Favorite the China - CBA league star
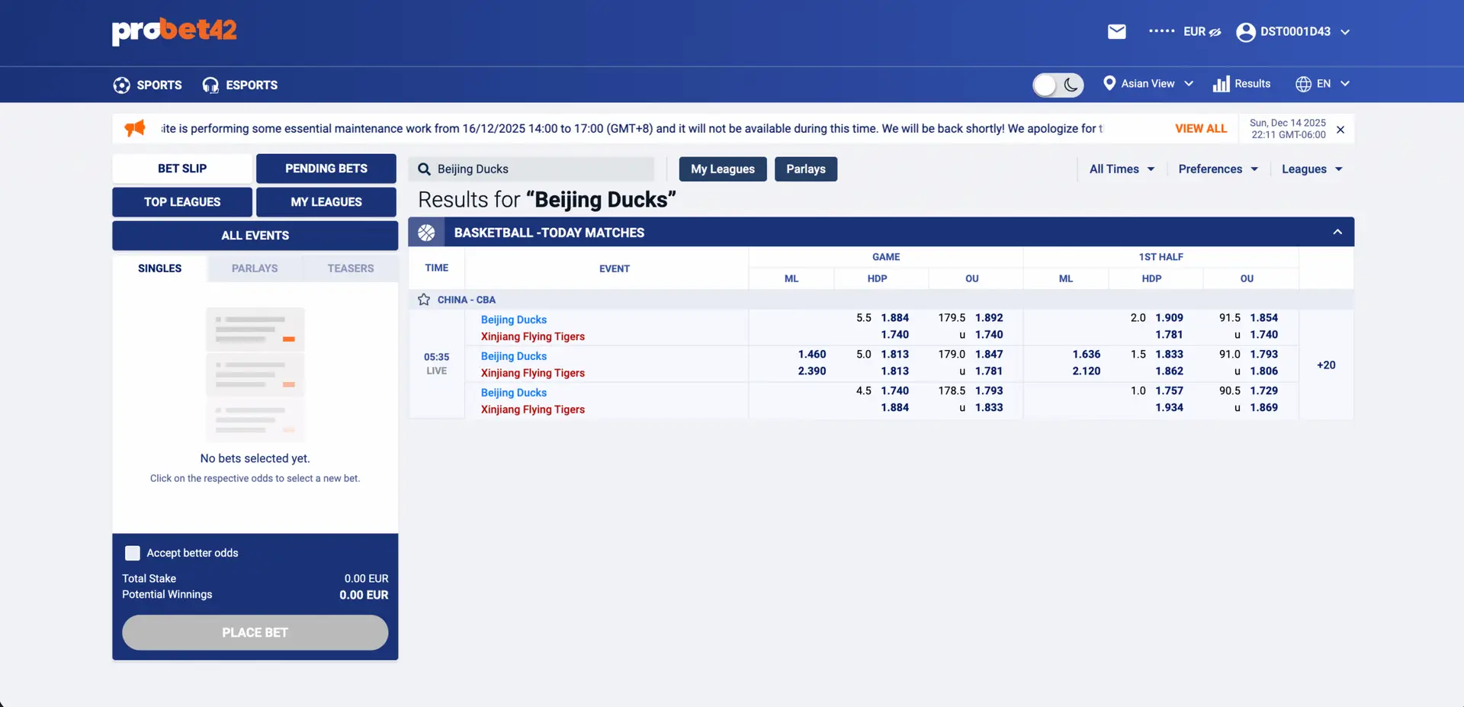This screenshot has width=1464, height=707. click(424, 300)
